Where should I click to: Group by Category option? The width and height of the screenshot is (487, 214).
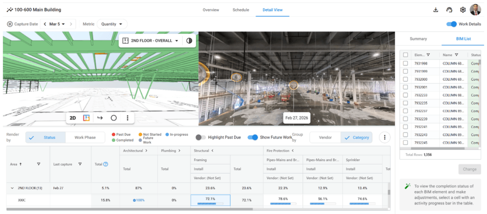pyautogui.click(x=357, y=137)
